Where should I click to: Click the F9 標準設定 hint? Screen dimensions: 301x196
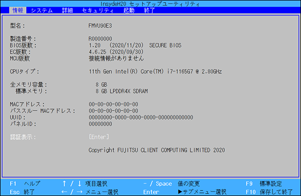coord(264,184)
